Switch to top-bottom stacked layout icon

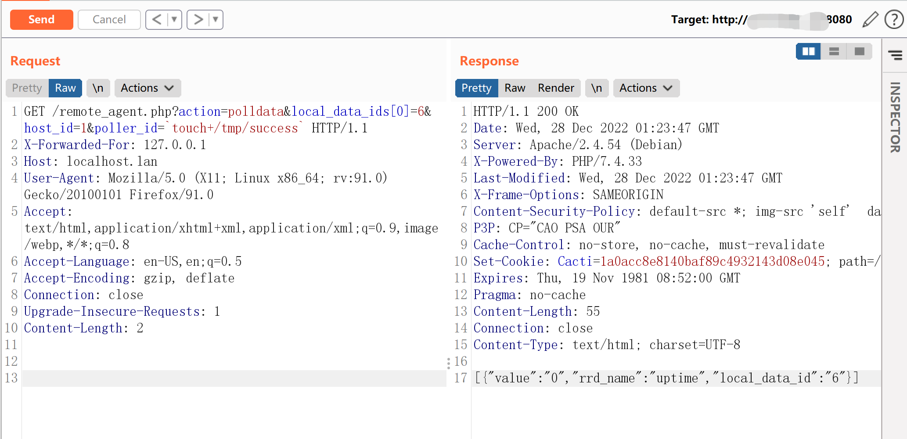(x=834, y=52)
